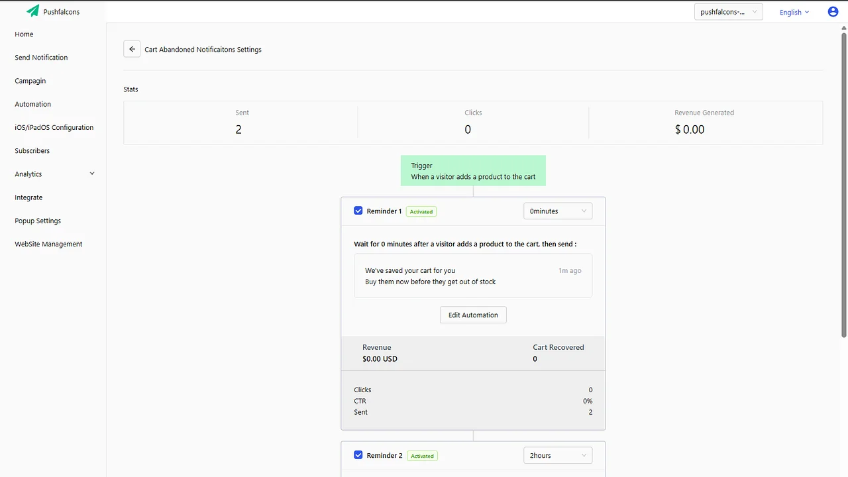Click the cart saved notification preview card
This screenshot has height=477, width=848.
[472, 276]
